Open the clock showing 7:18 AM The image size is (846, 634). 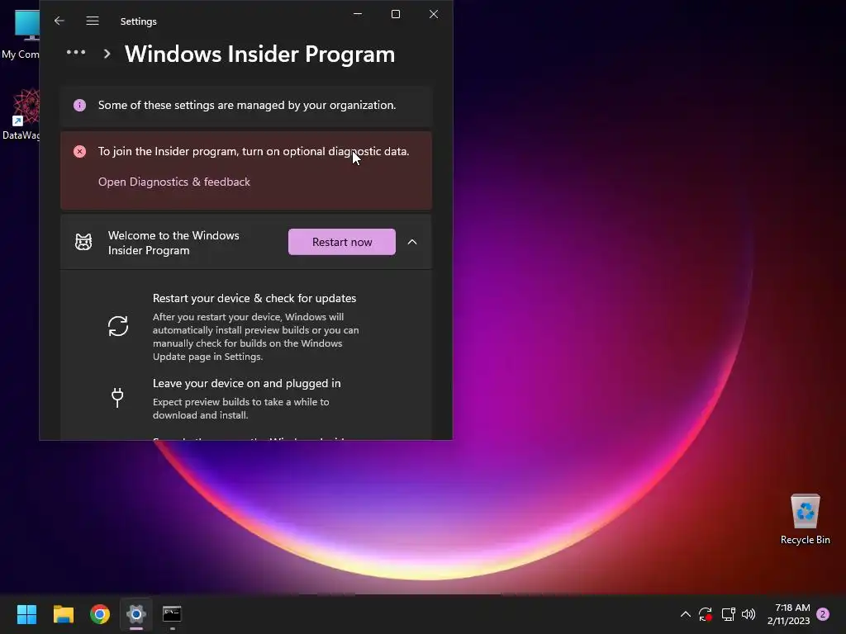click(x=789, y=614)
